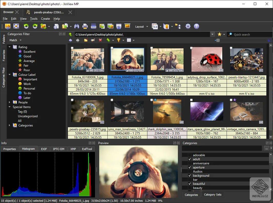The image size is (273, 203).
Task: Open the Match dropdown in Categories Filter
Action: pyautogui.click(x=15, y=40)
